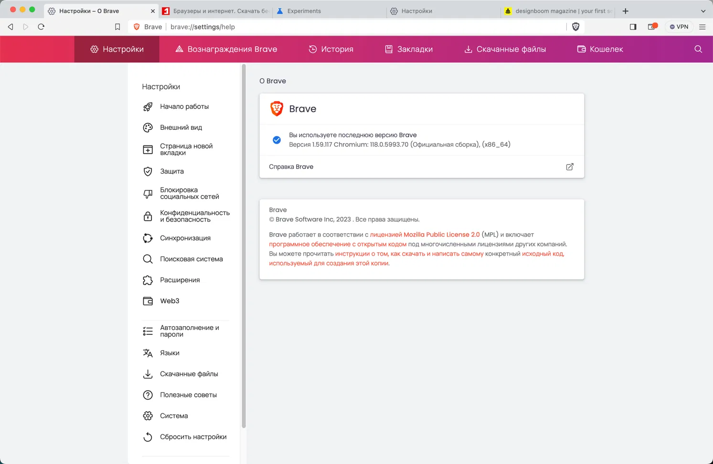Switch to the second 'Настройки' tab
713x464 pixels.
443,11
